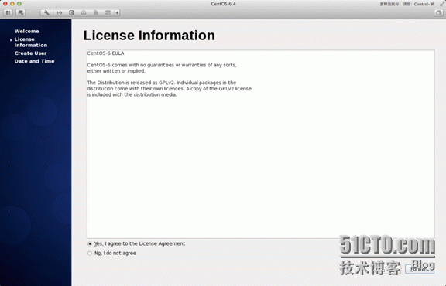
Task: Open the snapshots button beside pause
Action: pos(20,13)
